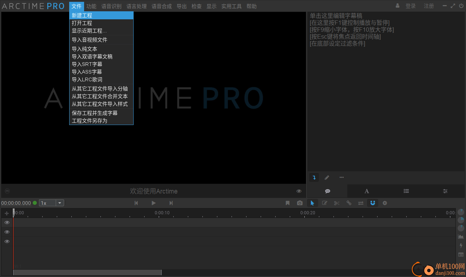Jump to previous with skip-back button
This screenshot has height=277, width=466.
(x=136, y=203)
